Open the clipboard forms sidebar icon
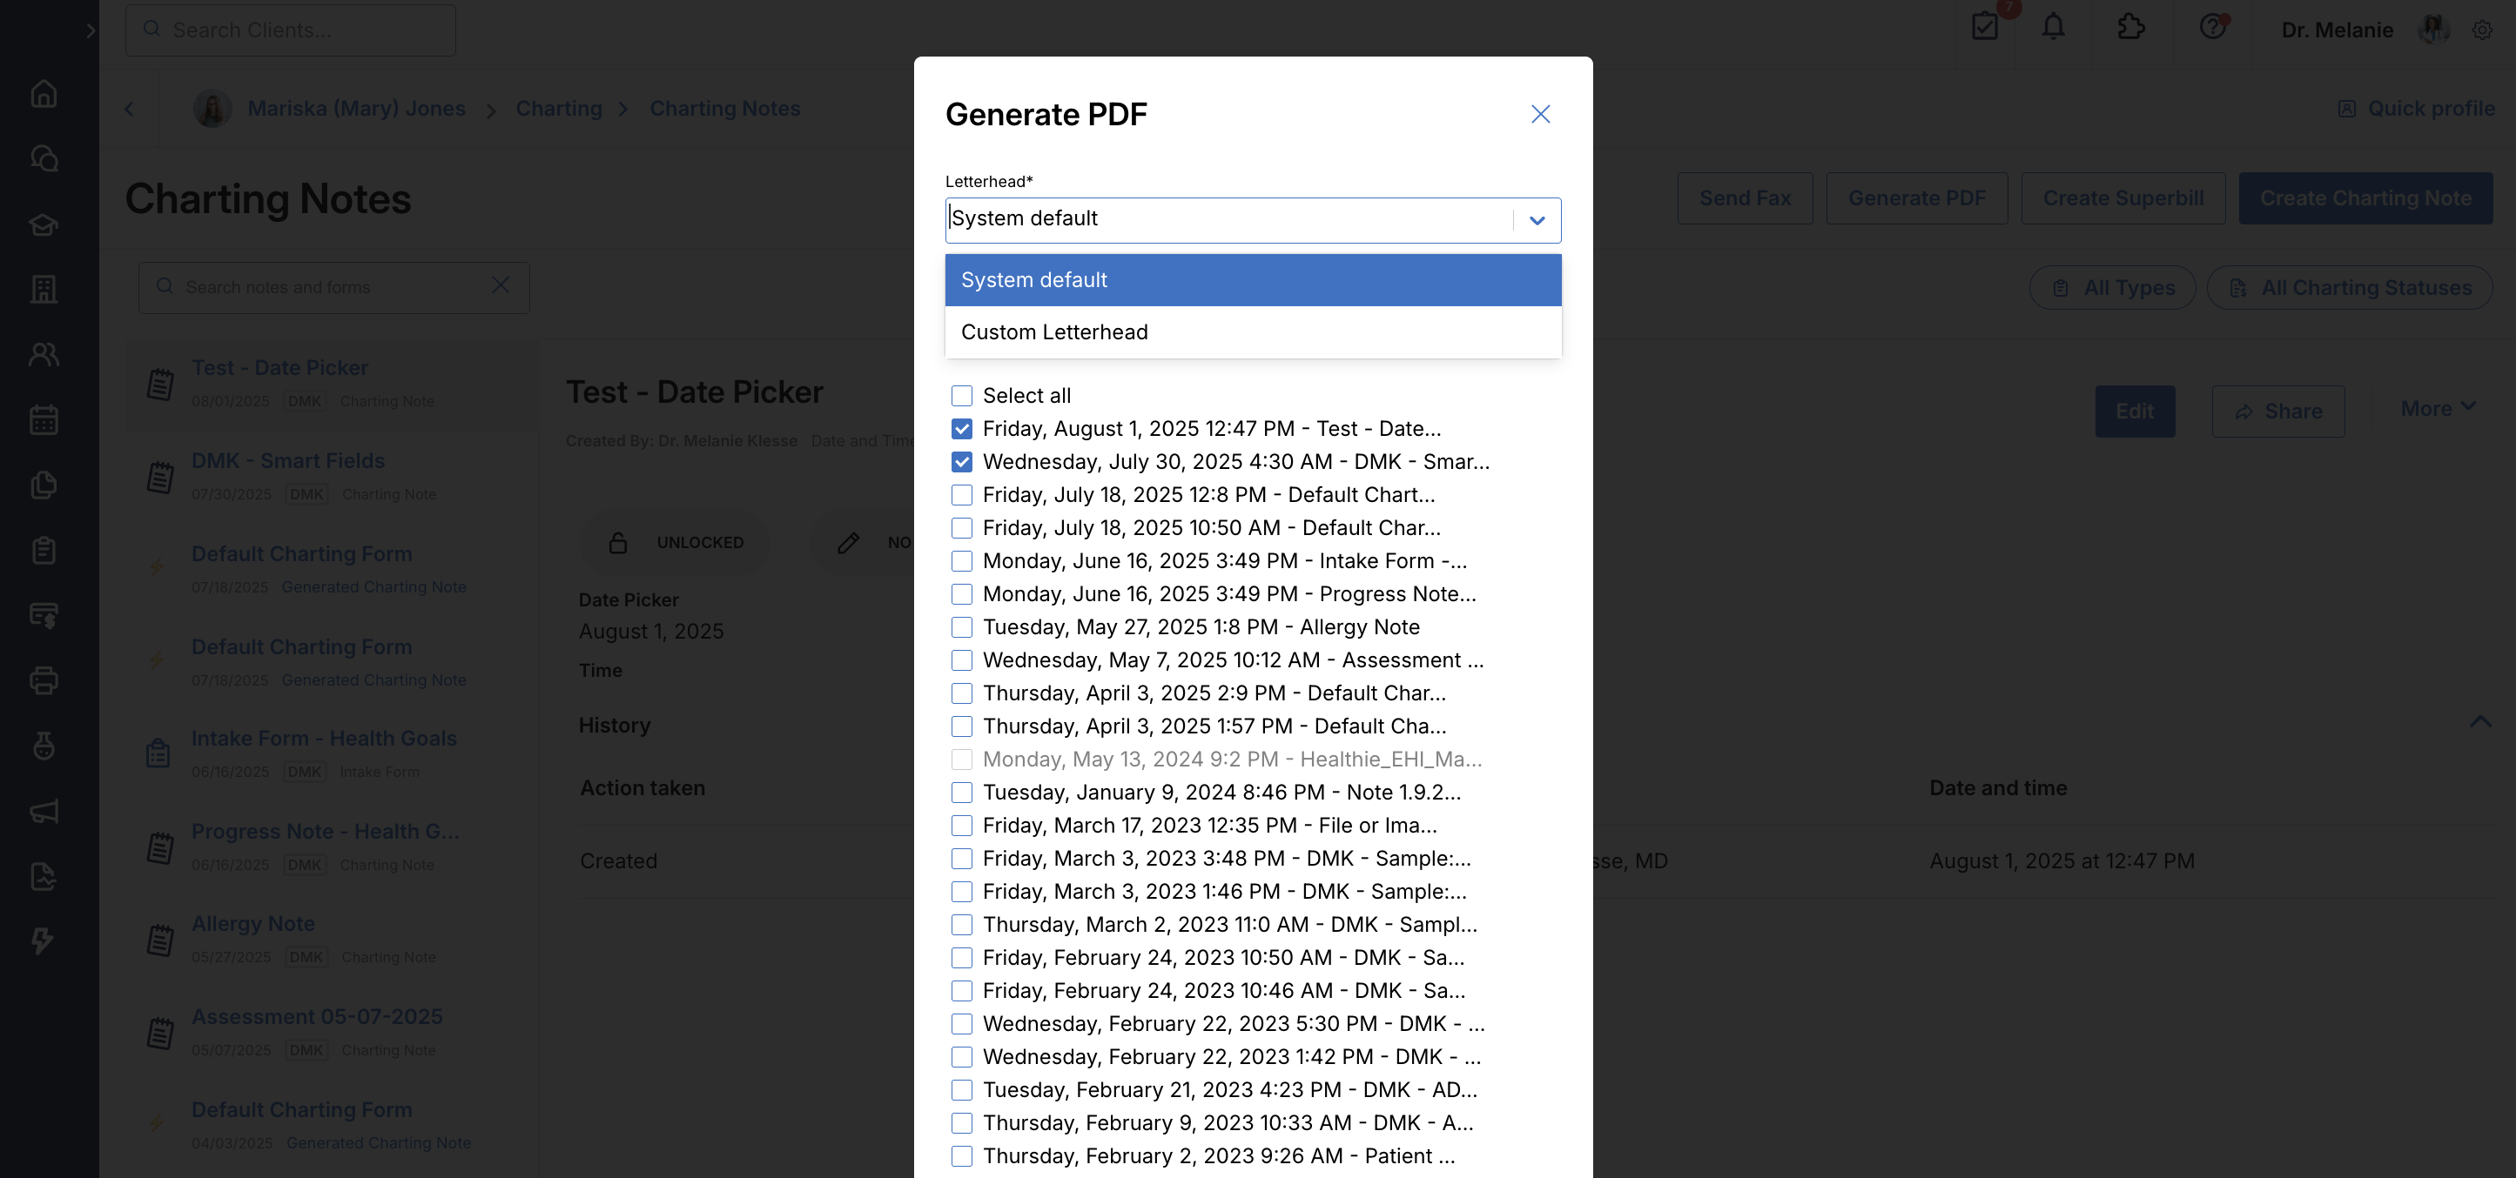This screenshot has height=1178, width=2516. 44,551
